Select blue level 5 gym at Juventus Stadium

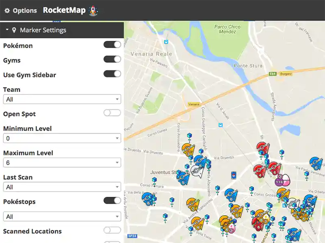[183, 179]
